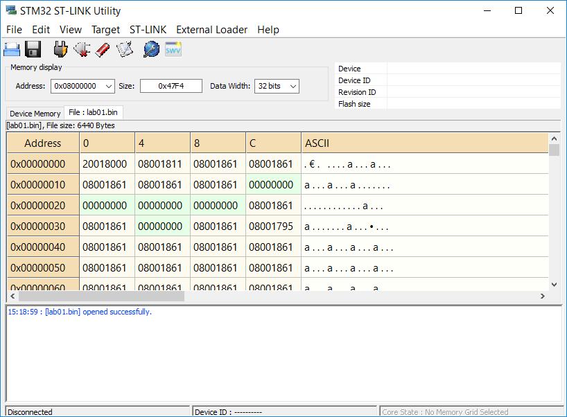The width and height of the screenshot is (567, 417).
Task: Maximize the ST-LINK Utility window
Action: (x=518, y=10)
